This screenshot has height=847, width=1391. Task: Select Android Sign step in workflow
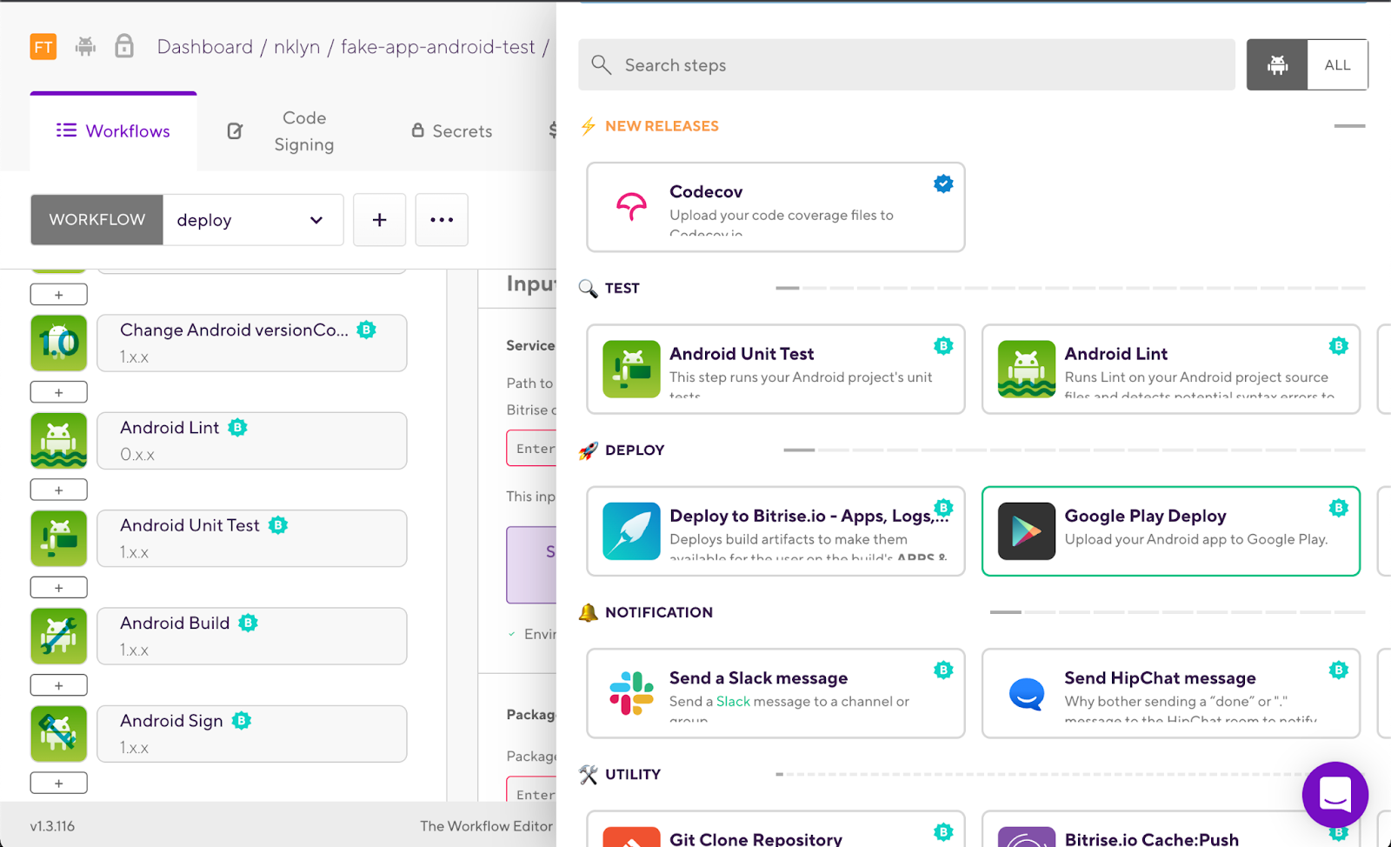point(252,734)
